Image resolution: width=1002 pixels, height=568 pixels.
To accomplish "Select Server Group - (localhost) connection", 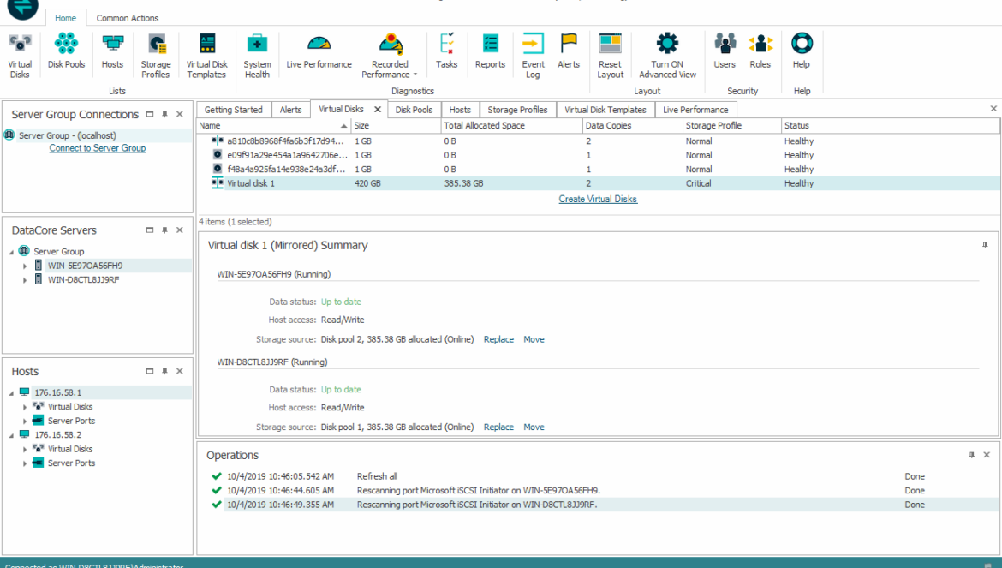I will tap(97, 135).
